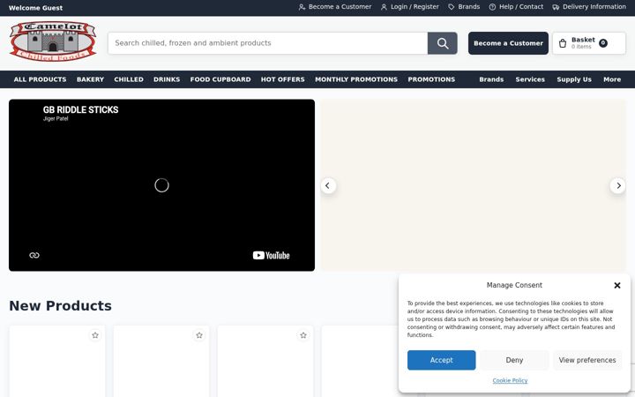Viewport: 635px width, 397px height.
Task: Open the Cookie Policy link
Action: (x=510, y=380)
